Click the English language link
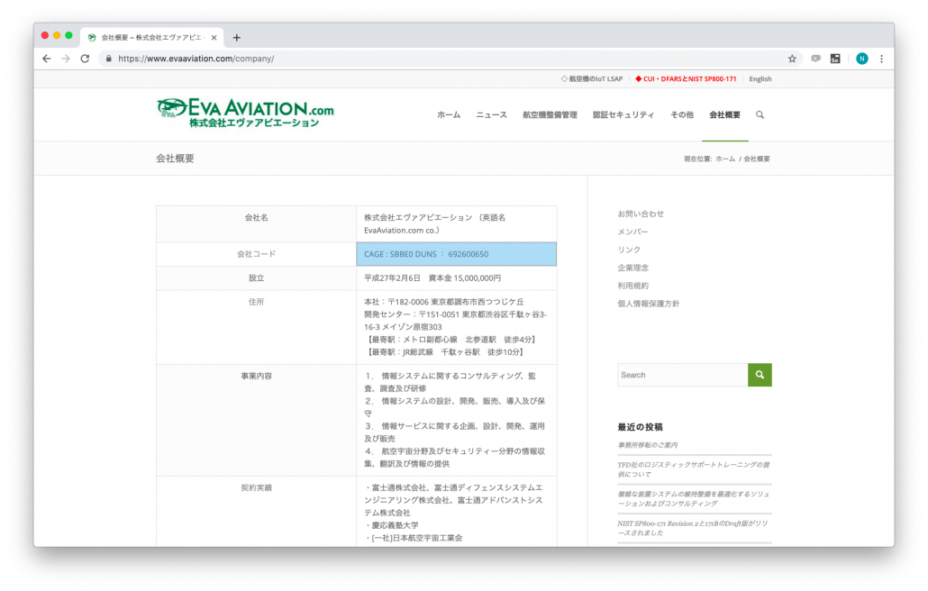928x591 pixels. coord(760,79)
